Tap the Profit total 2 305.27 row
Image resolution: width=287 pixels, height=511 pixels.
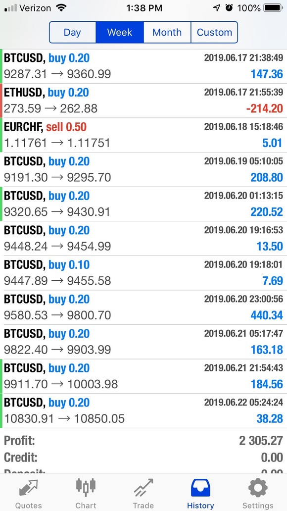click(x=143, y=441)
